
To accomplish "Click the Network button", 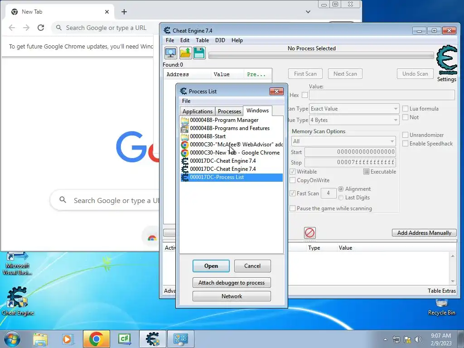I will point(232,296).
